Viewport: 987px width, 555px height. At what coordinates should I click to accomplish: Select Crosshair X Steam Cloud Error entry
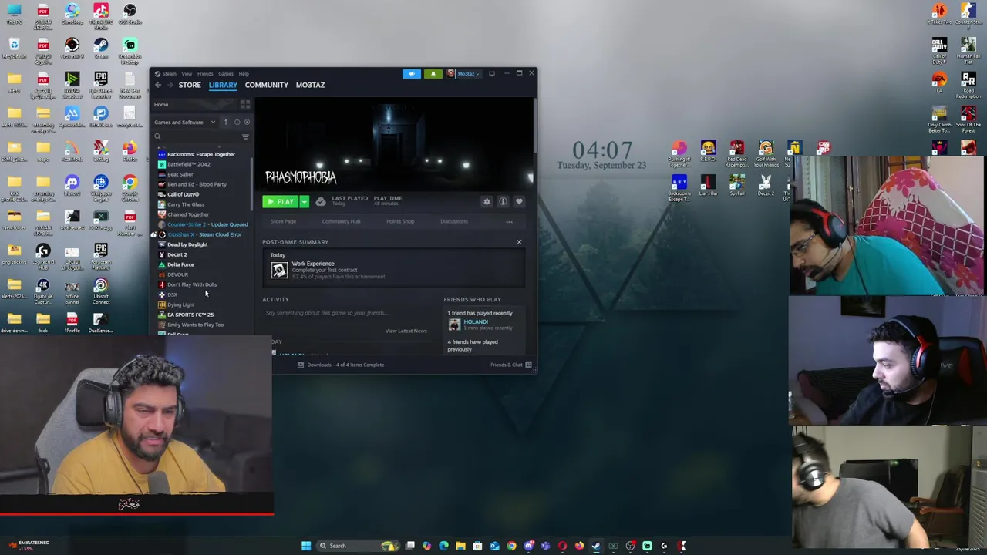204,234
